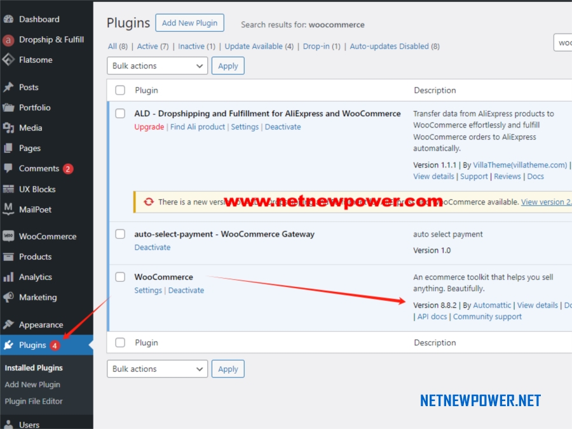Open Settings link for ALD plugin
The image size is (572, 429).
[x=245, y=127]
